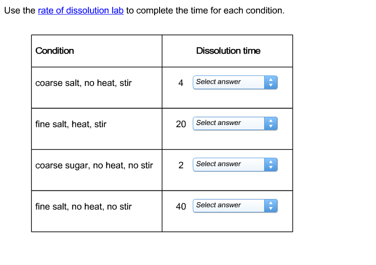The width and height of the screenshot is (376, 265).
Task: Click the number 4 beside the first dropdown
Action: tap(180, 83)
